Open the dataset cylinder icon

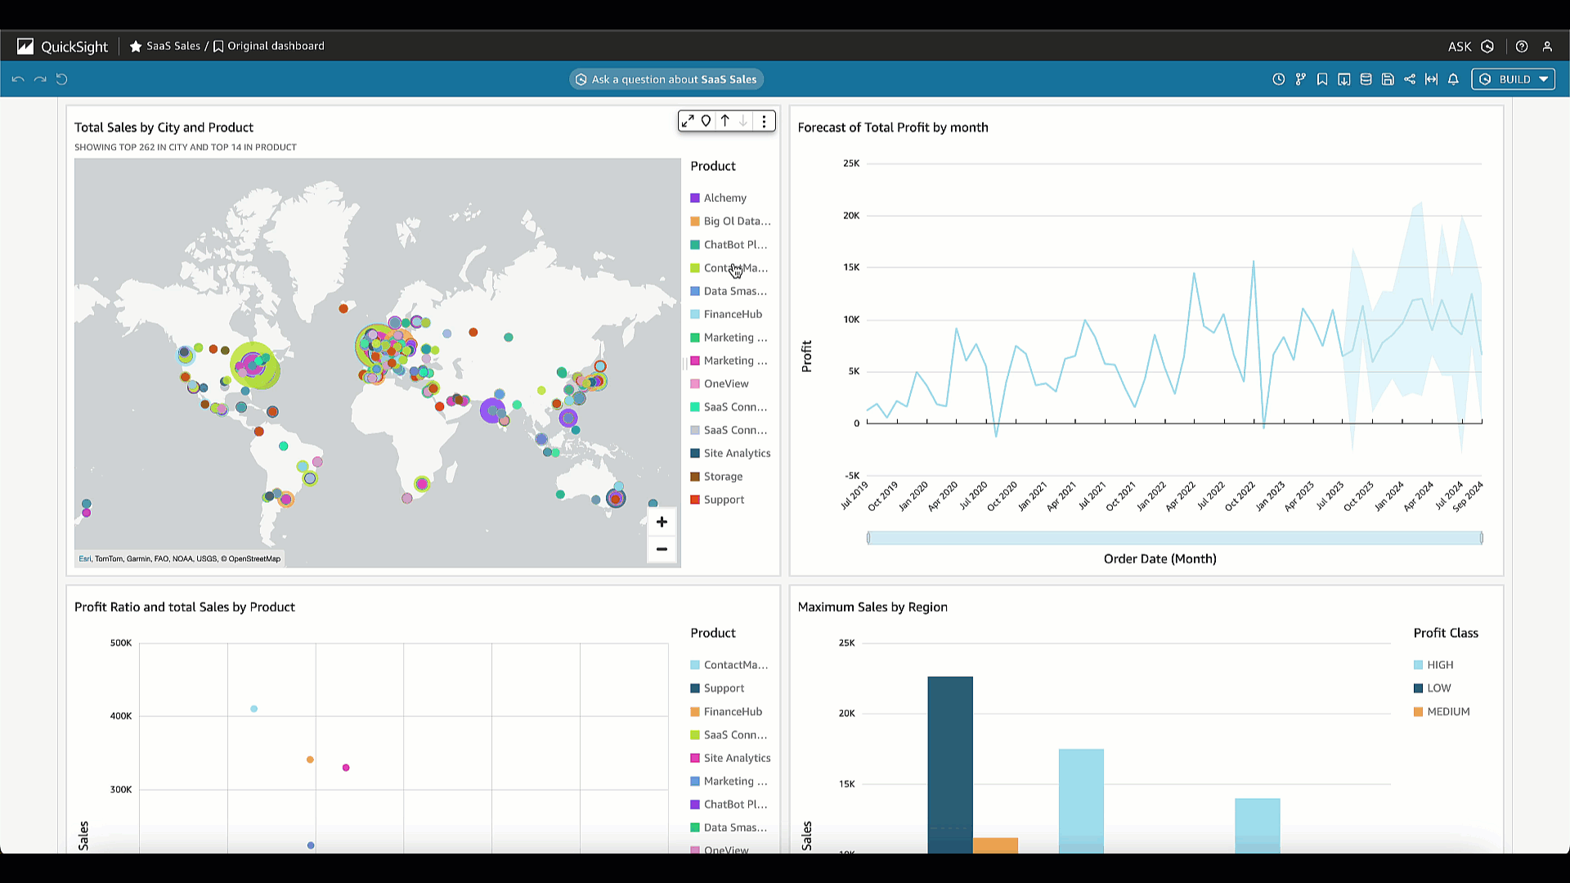tap(1366, 79)
